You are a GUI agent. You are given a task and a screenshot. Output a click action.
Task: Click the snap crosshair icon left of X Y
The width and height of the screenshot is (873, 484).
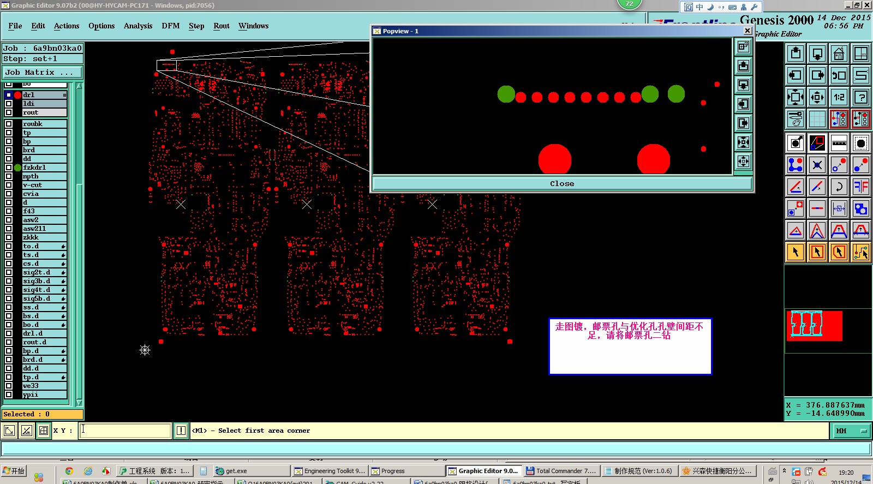tap(44, 431)
